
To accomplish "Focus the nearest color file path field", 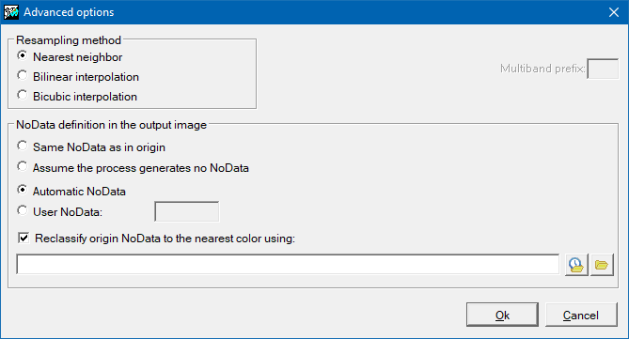I will click(288, 265).
